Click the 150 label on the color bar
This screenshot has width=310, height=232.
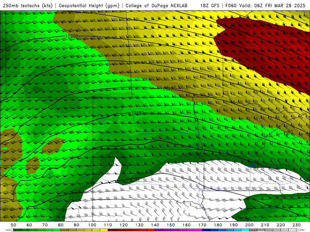click(170, 225)
